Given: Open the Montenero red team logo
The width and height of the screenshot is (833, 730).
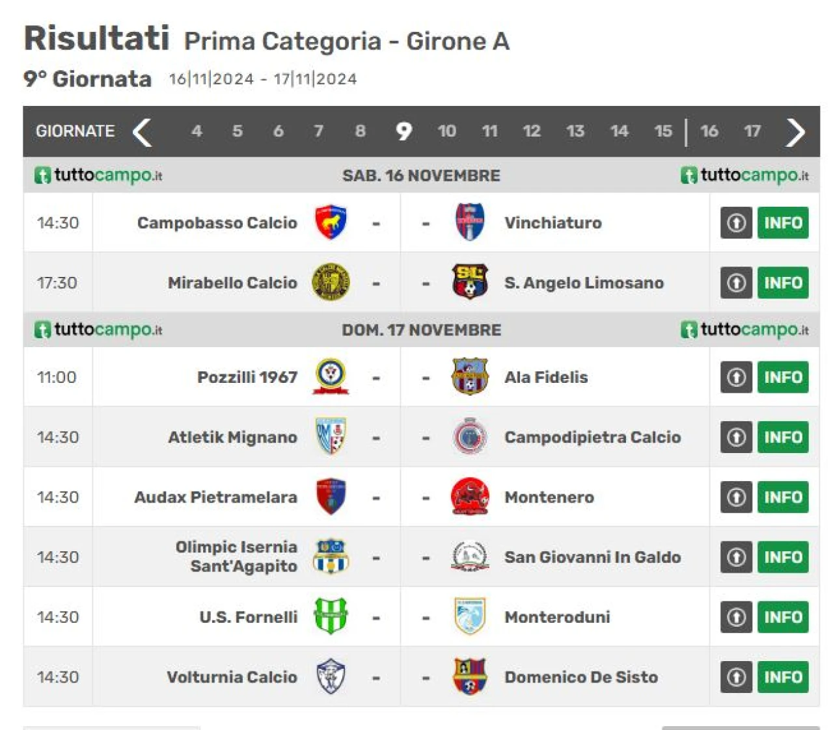Looking at the screenshot, I should tap(470, 497).
